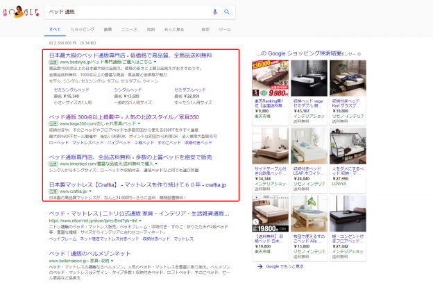Image resolution: width=433 pixels, height=285 pixels.
Task: Open the 収納付きベッド Kurt グラスブ product image
Action: [x=348, y=78]
